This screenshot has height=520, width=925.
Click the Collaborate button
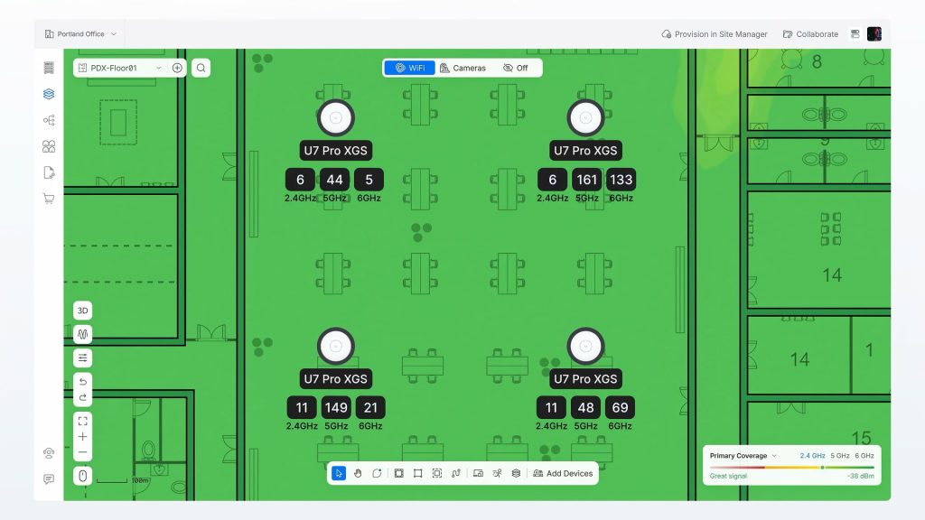(x=810, y=34)
